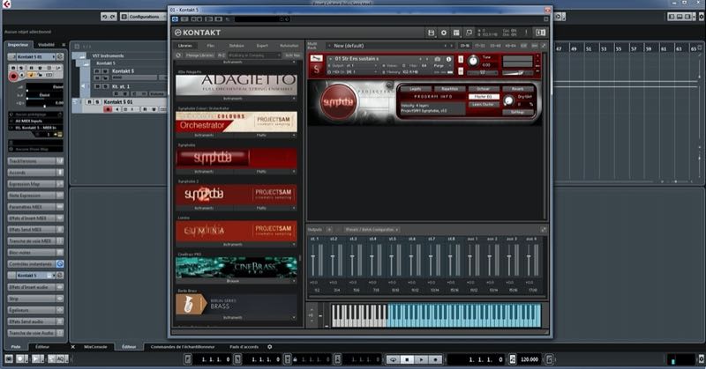Switch to Database tab in Kontakt browser
The width and height of the screenshot is (706, 369).
[x=237, y=46]
